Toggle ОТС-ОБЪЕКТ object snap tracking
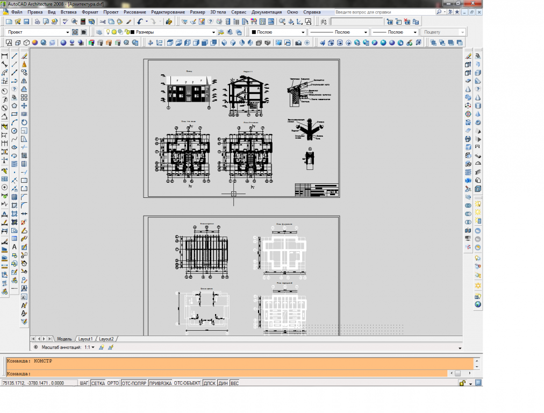The image size is (544, 413). (x=187, y=383)
